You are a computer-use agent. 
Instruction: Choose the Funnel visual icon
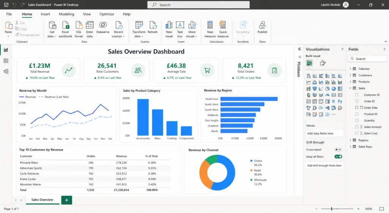pyautogui.click(x=315, y=88)
